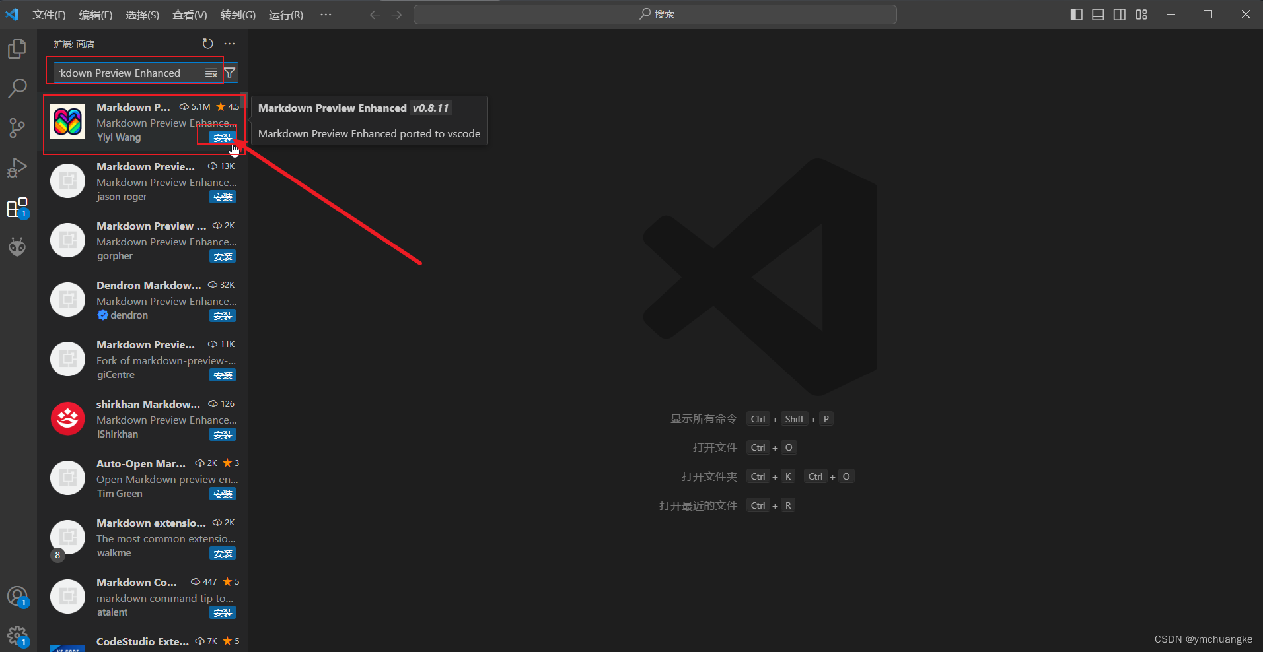
Task: Select the shirkhan red extension icon
Action: (68, 418)
